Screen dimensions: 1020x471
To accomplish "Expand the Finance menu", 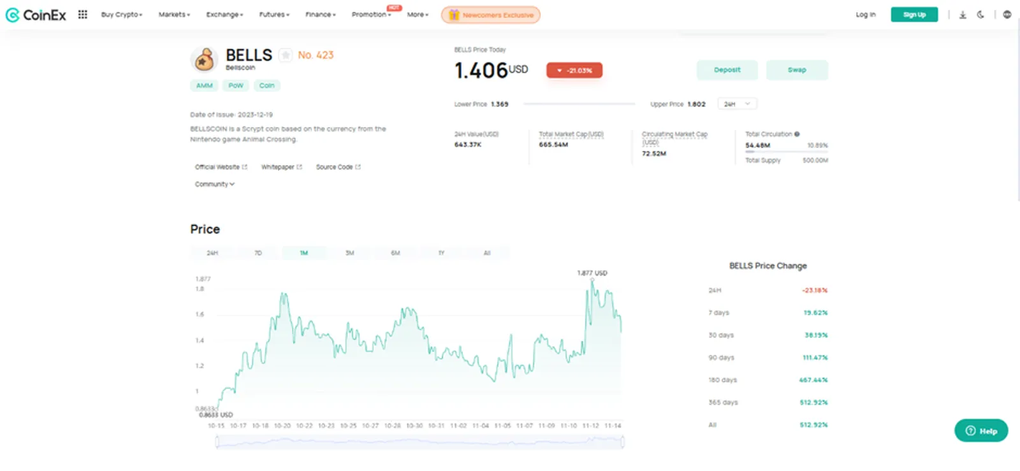I will pyautogui.click(x=320, y=15).
